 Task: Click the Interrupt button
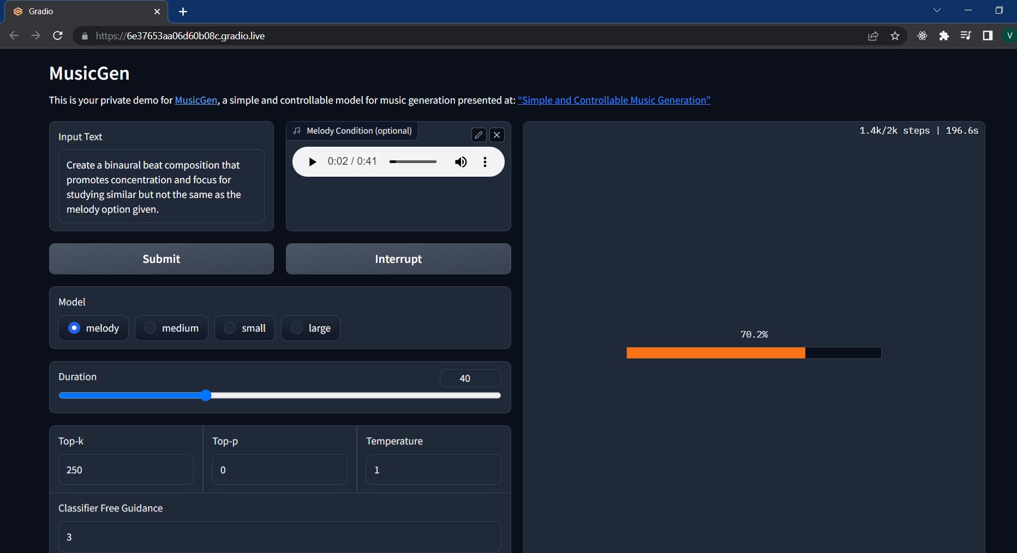coord(398,259)
